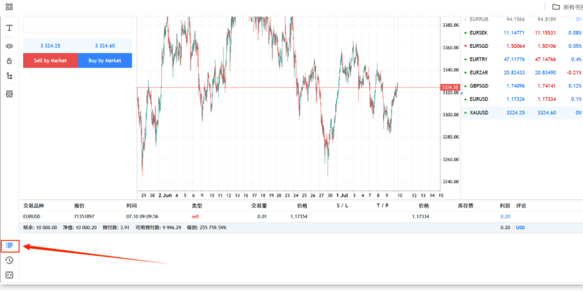This screenshot has width=583, height=291.
Task: Click the 预付款: 3.91 margin text
Action: (x=115, y=228)
